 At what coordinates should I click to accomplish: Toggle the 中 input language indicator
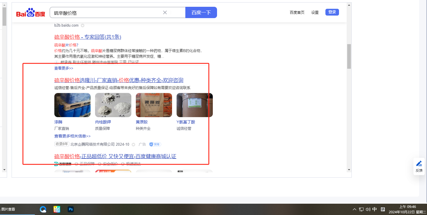(x=375, y=209)
